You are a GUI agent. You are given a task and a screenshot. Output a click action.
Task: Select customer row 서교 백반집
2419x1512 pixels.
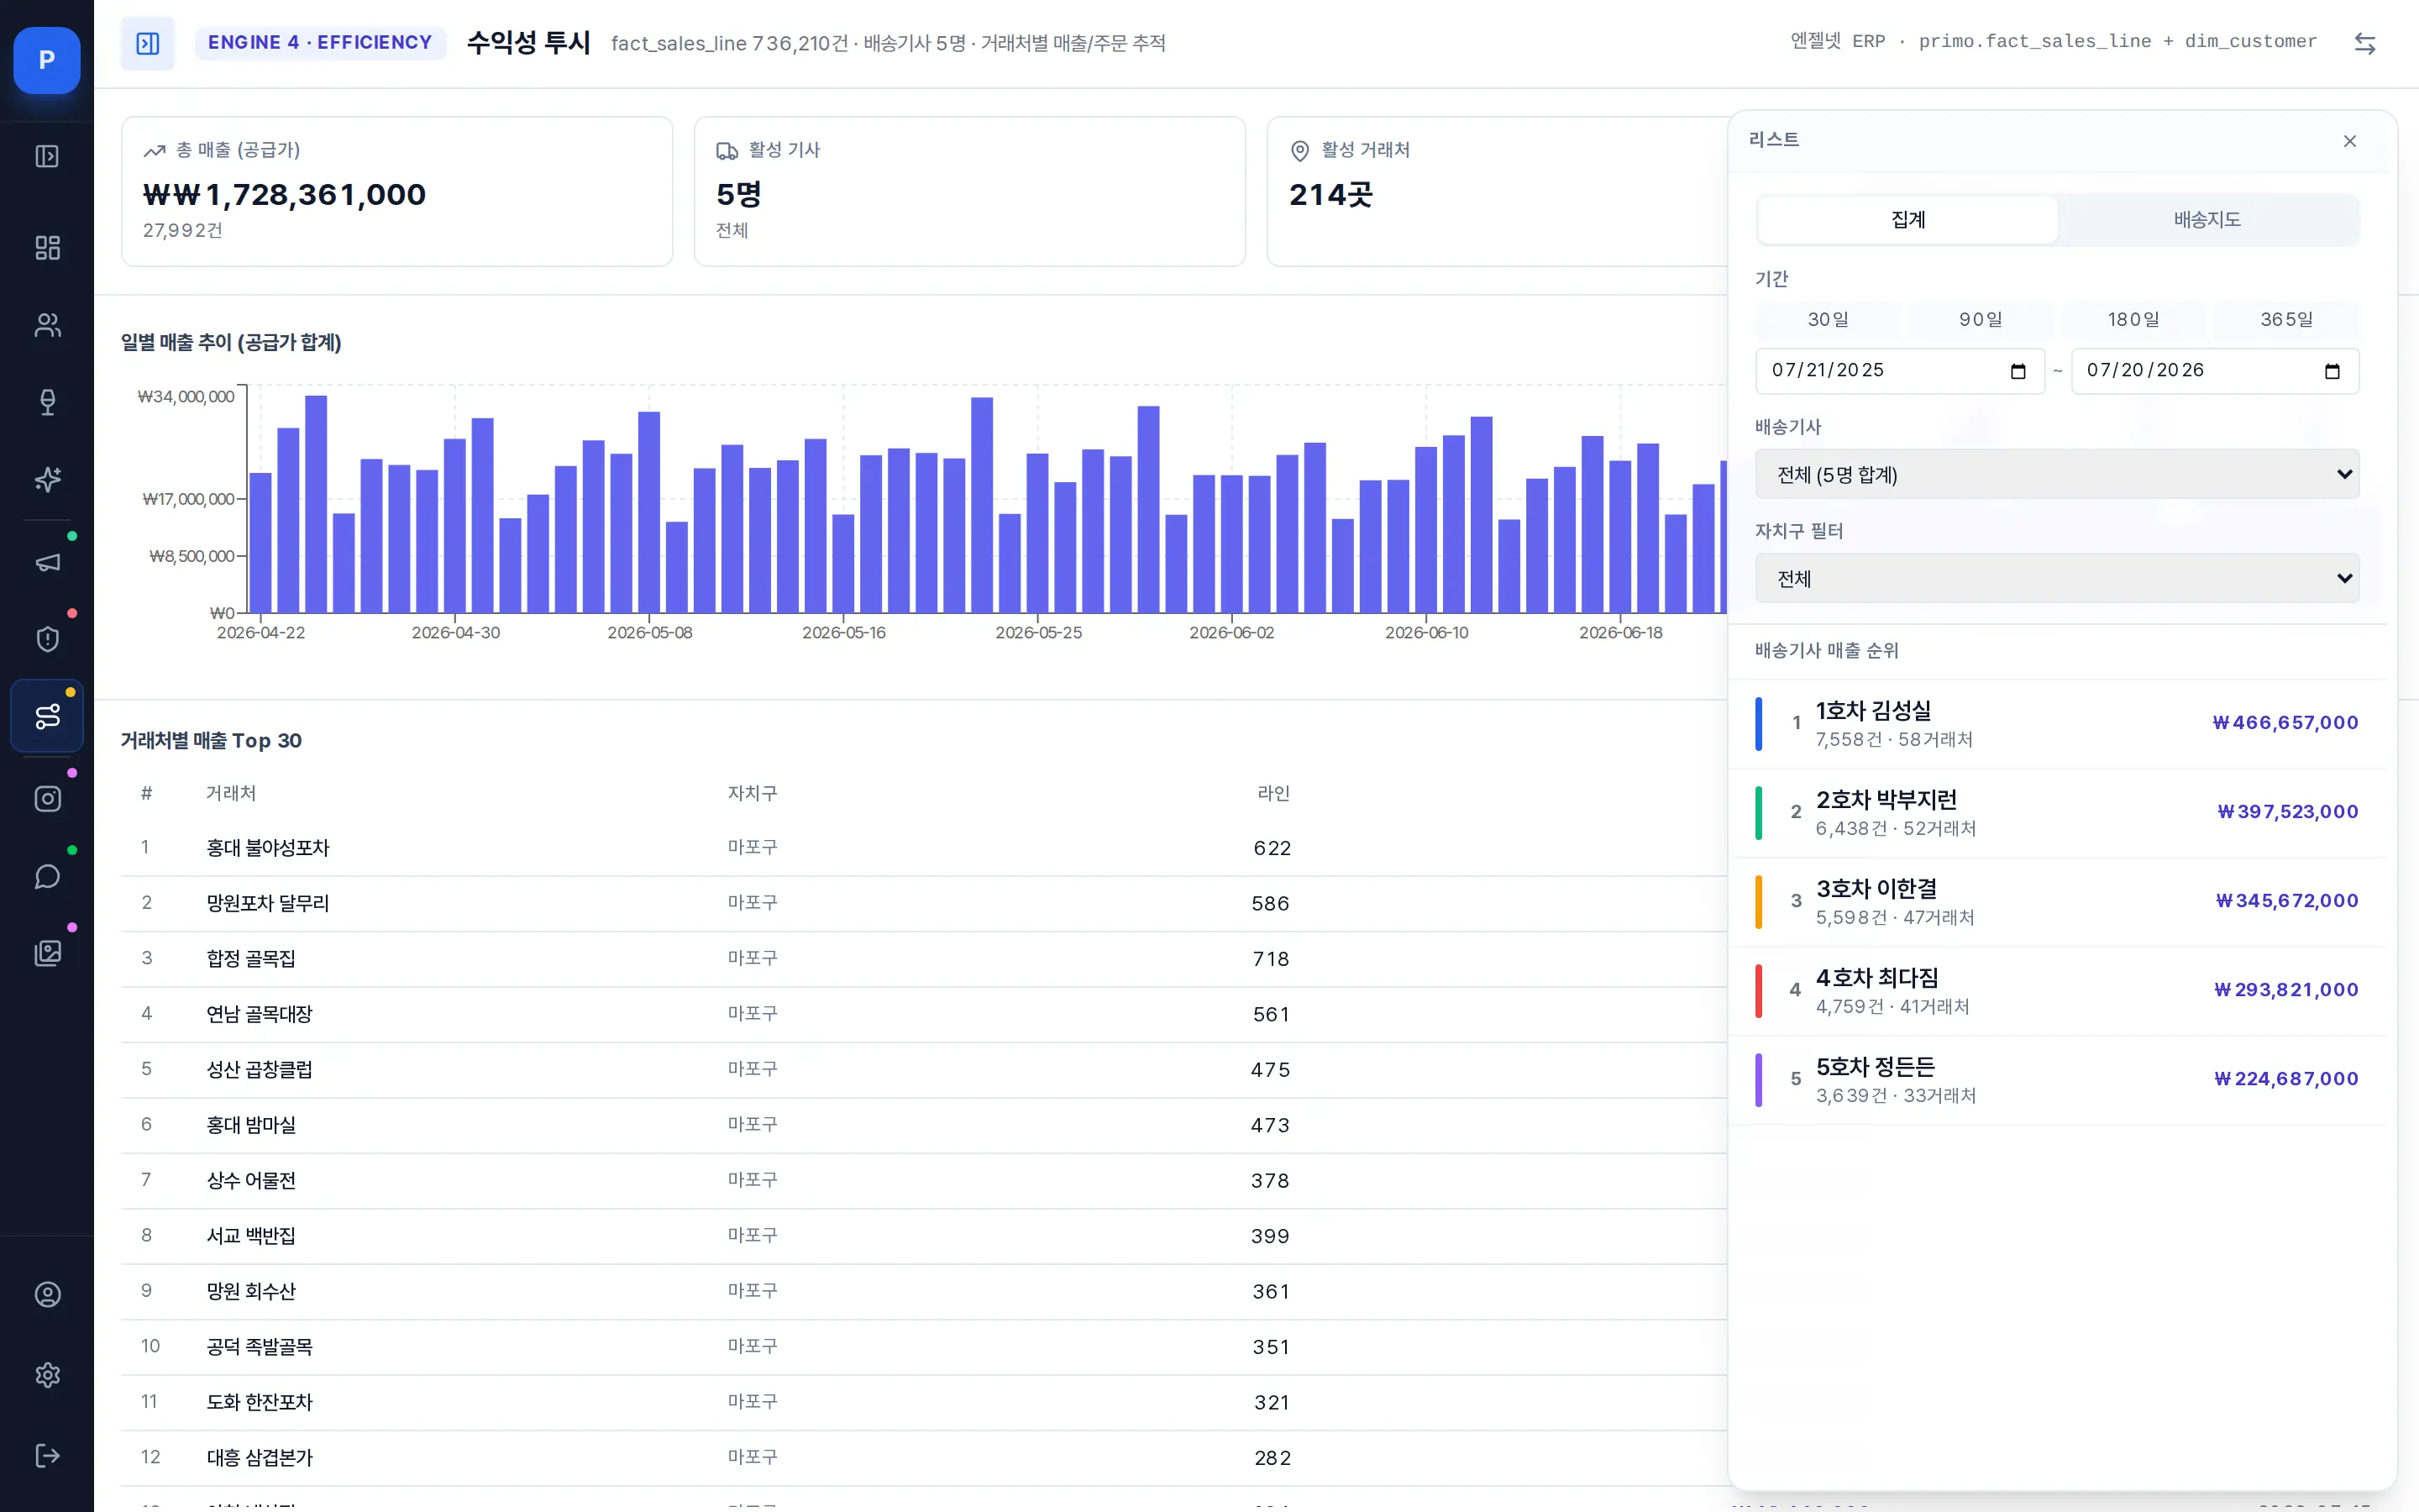[925, 1237]
